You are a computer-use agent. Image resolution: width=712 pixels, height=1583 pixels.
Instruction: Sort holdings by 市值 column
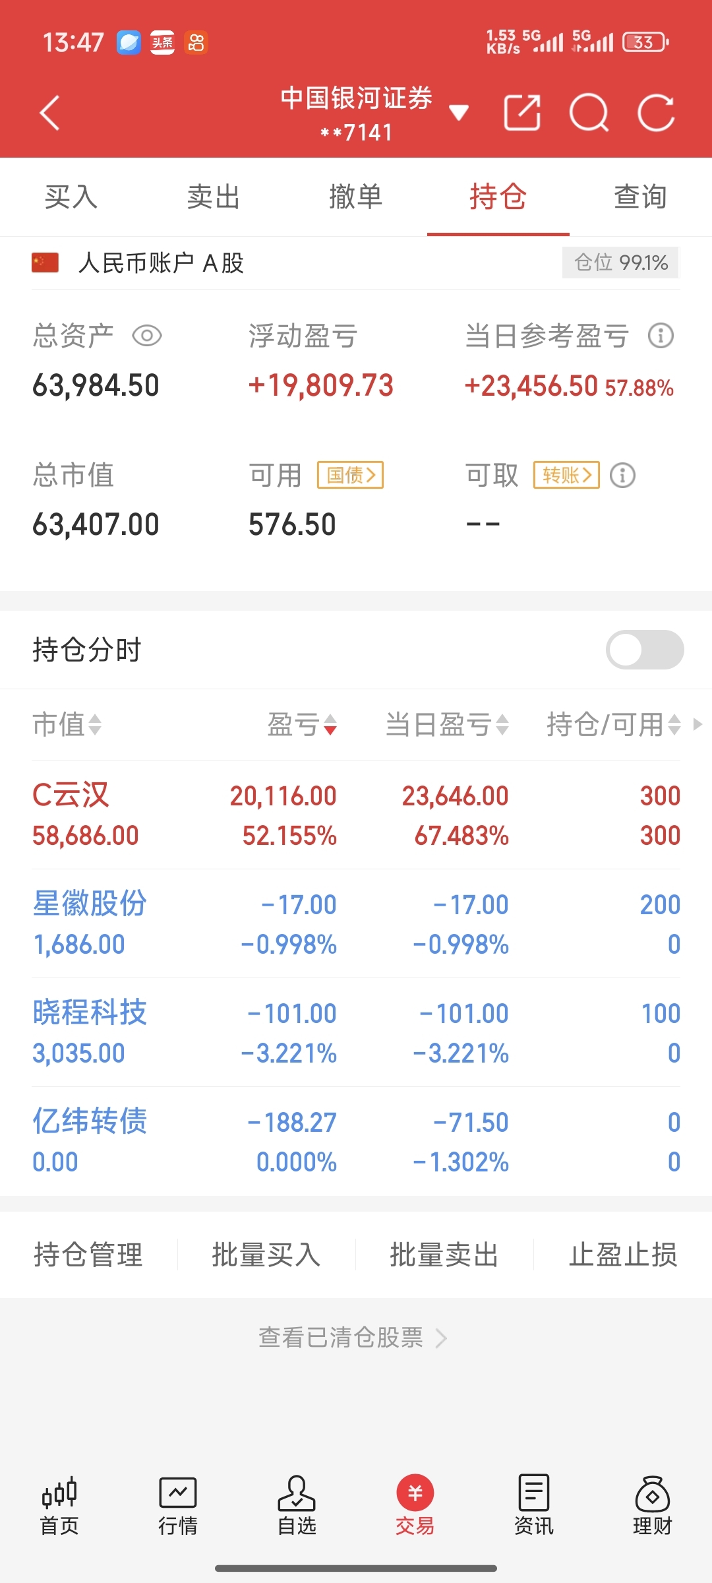pos(67,724)
